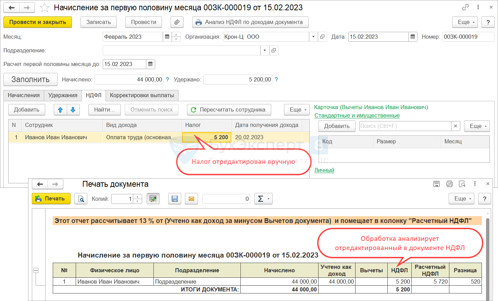Open help with top question mark button

488,22
